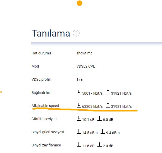Click the VDSL2 CPE mode value
The height and width of the screenshot is (153, 162).
pyautogui.click(x=86, y=66)
